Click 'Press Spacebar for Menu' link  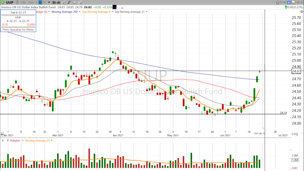pos(18,29)
